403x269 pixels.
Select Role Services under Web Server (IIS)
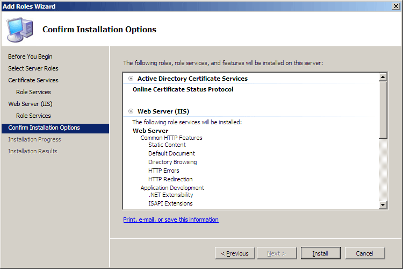[x=33, y=116]
